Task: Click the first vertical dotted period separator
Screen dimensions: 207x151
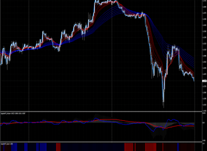Action: (29, 55)
